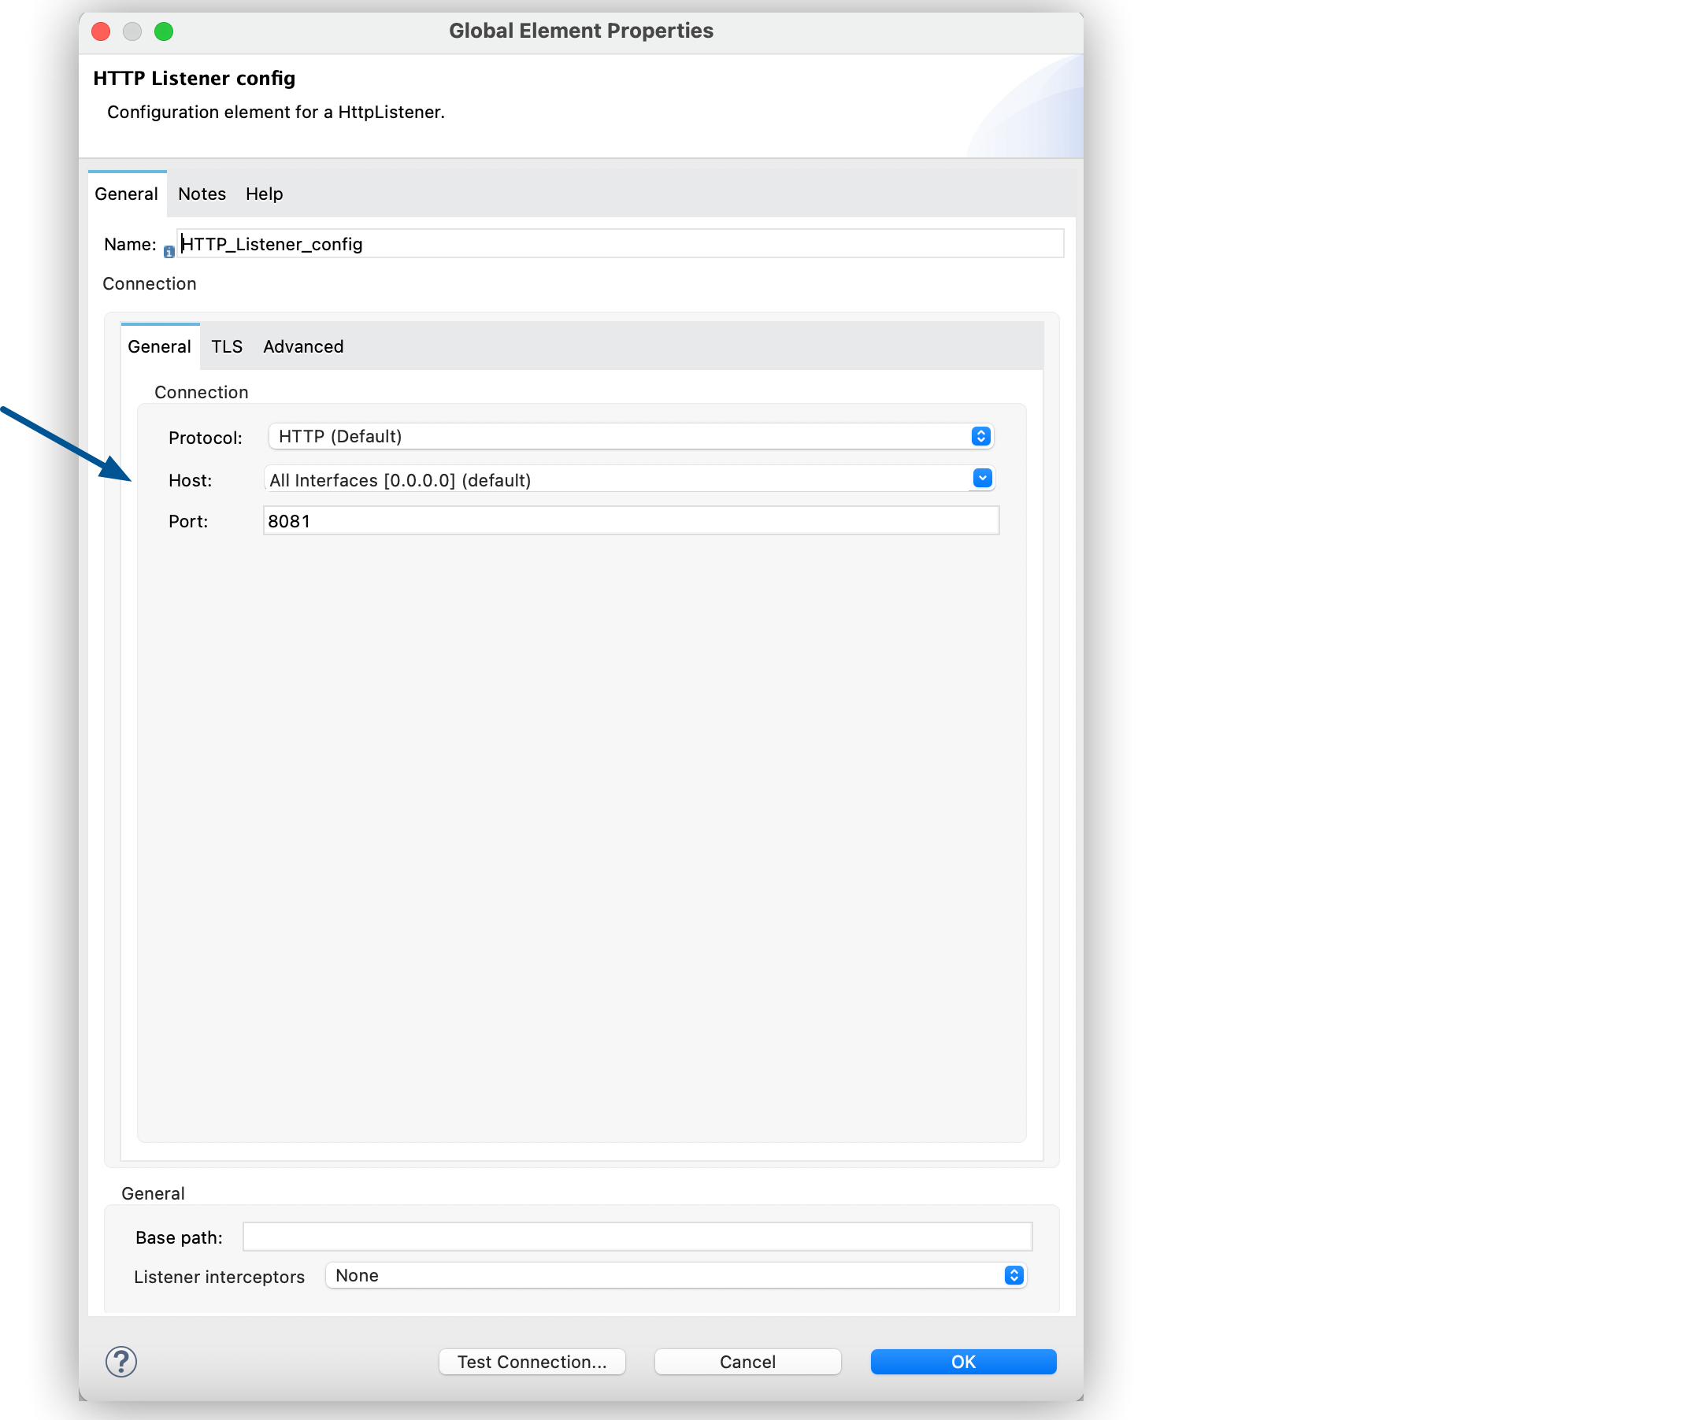Click the Listener interceptors dropdown arrows
The image size is (1690, 1420).
[x=1012, y=1275]
